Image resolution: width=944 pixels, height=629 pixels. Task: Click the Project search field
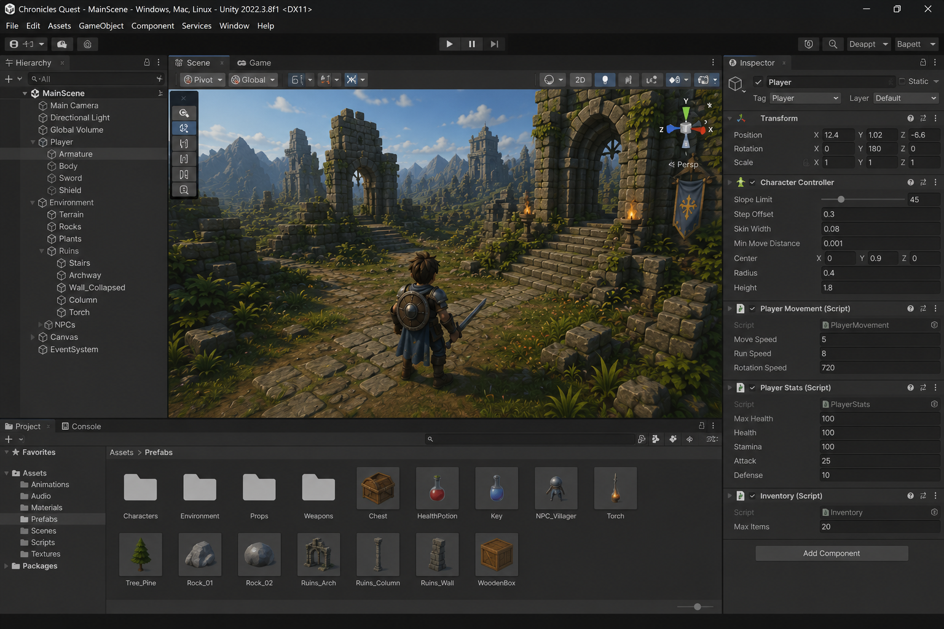pos(530,439)
